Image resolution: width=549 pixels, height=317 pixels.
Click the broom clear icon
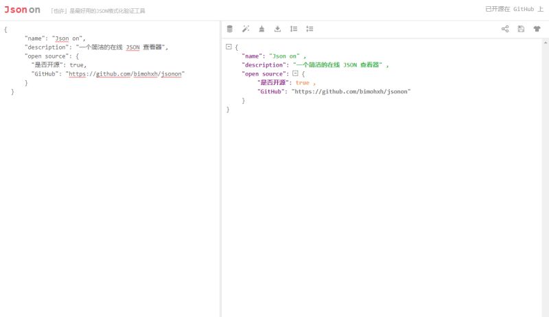click(x=261, y=29)
